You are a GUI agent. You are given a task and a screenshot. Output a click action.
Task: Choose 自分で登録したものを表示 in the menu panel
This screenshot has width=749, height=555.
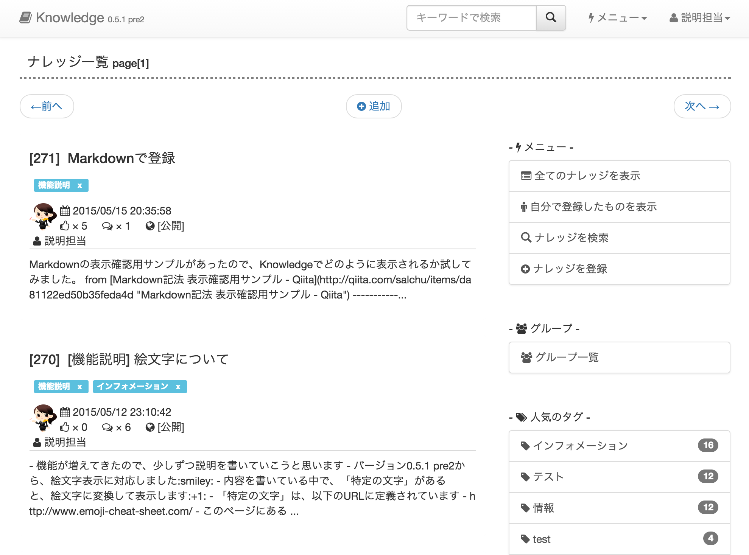(589, 207)
